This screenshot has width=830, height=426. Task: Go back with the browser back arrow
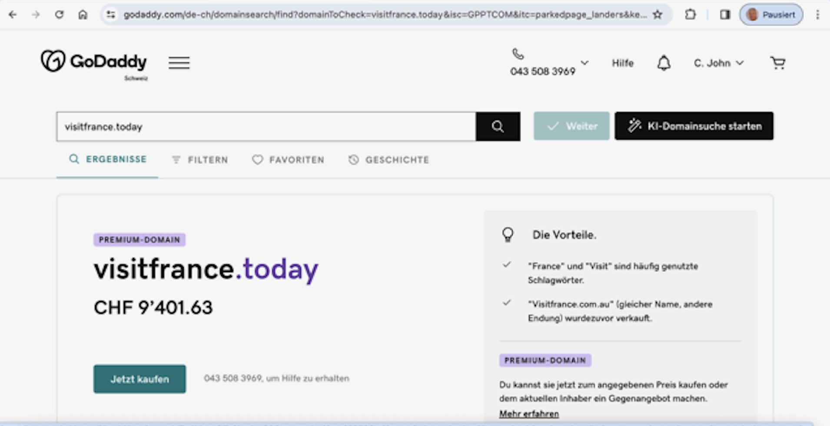pos(13,15)
